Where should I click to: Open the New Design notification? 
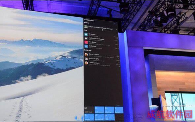tap(101, 43)
